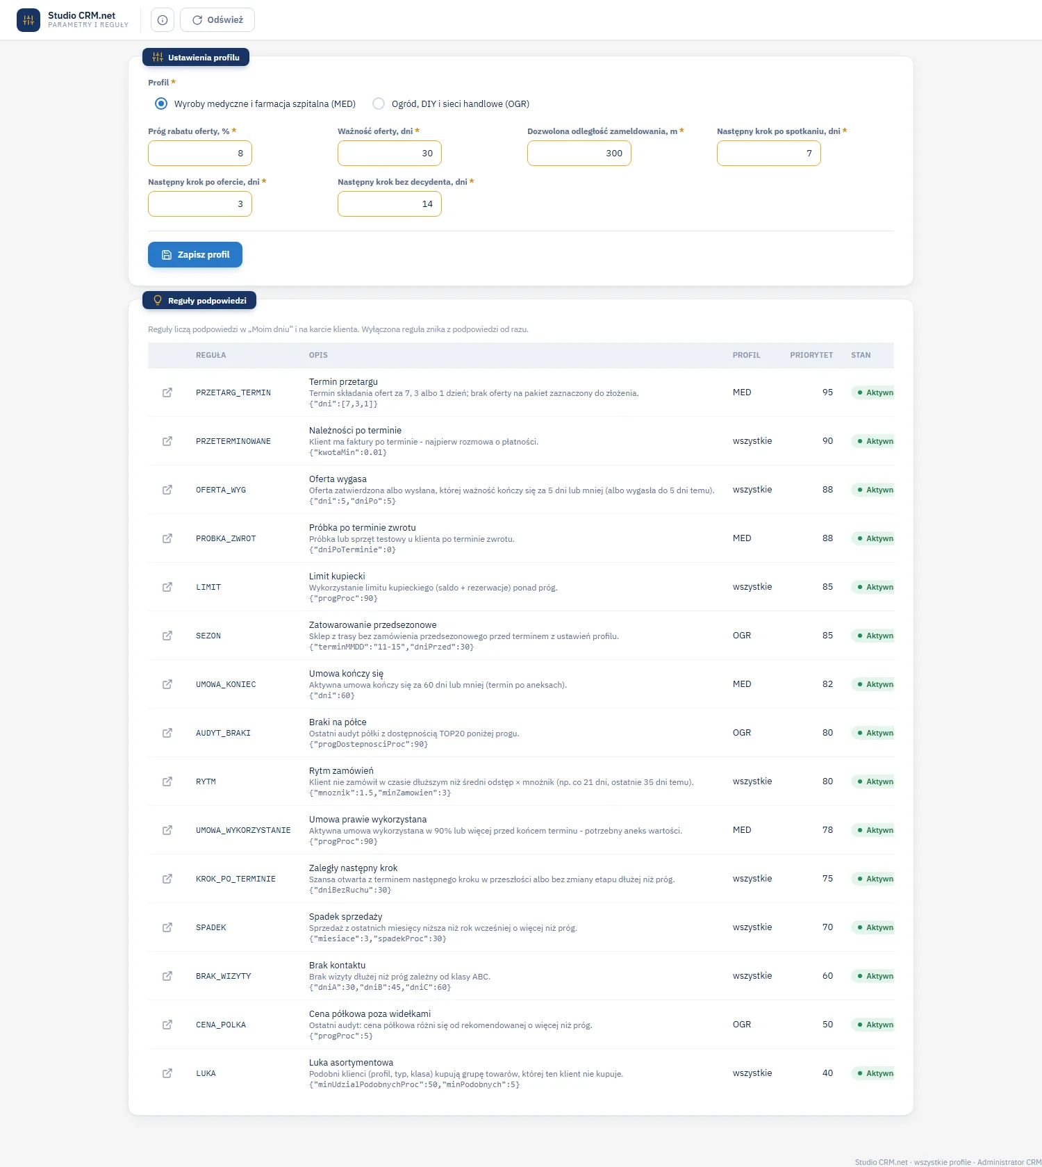This screenshot has width=1042, height=1167.
Task: Click the rule title Braki na półce
Action: point(338,722)
